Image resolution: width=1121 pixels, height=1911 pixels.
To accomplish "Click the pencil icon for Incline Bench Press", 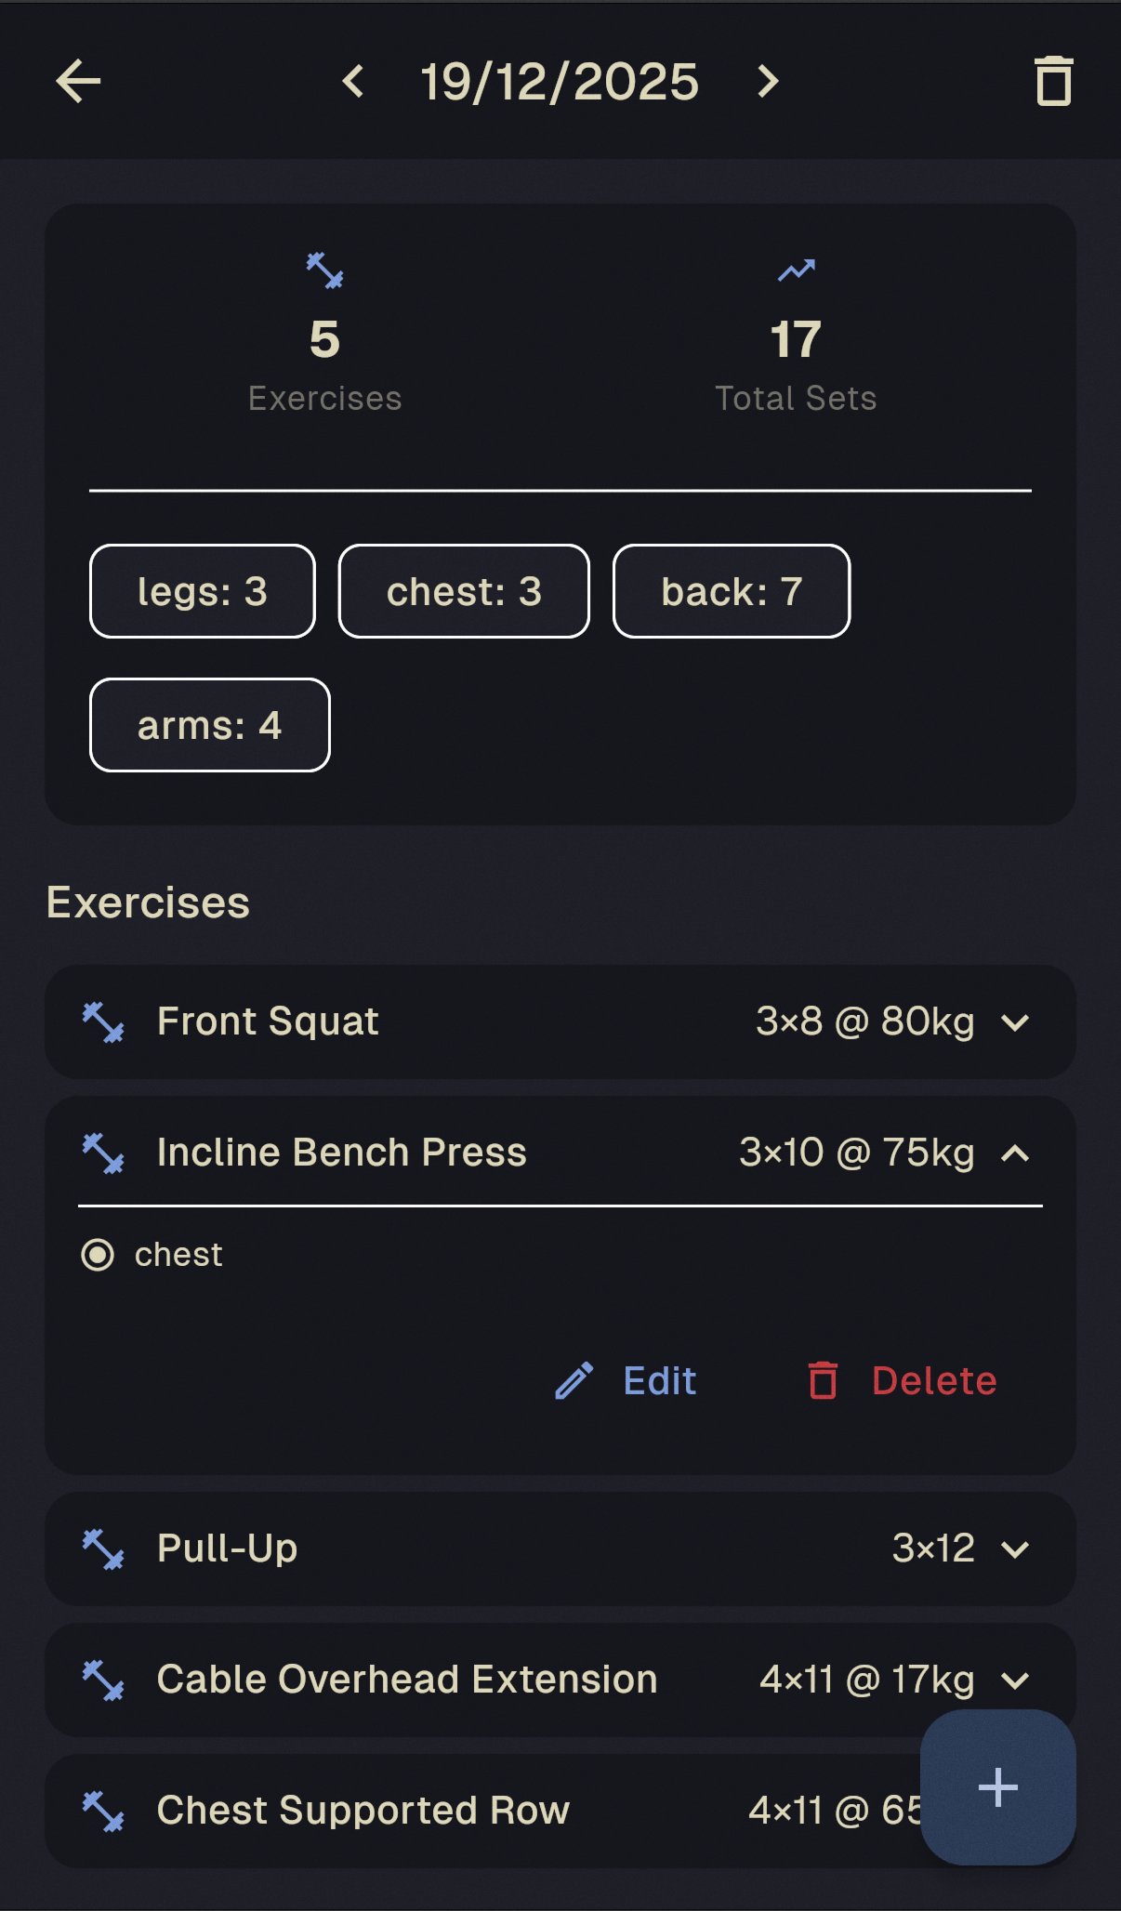I will (574, 1381).
